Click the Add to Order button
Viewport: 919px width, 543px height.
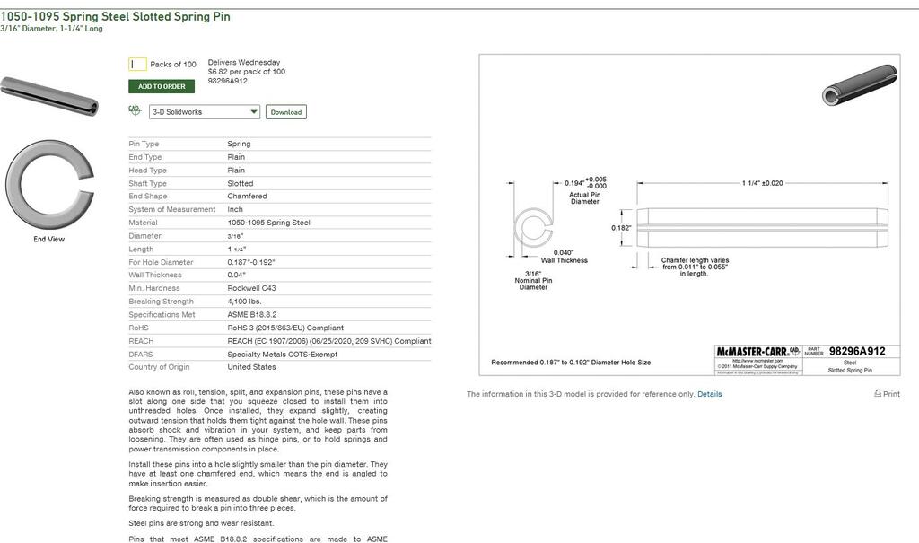(x=162, y=86)
